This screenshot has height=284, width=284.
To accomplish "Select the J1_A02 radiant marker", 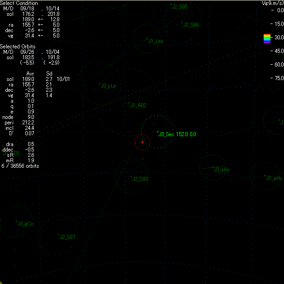I will [129, 103].
